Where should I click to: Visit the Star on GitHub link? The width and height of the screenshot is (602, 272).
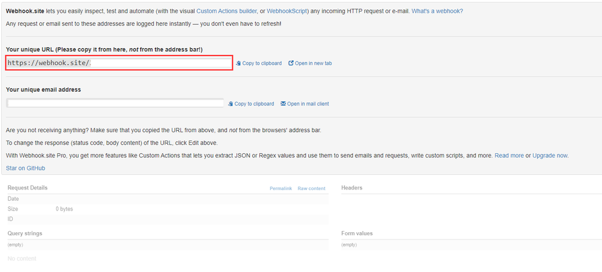26,168
